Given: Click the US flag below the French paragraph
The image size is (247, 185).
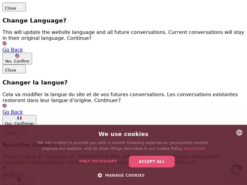Looking at the screenshot, I should [5, 106].
